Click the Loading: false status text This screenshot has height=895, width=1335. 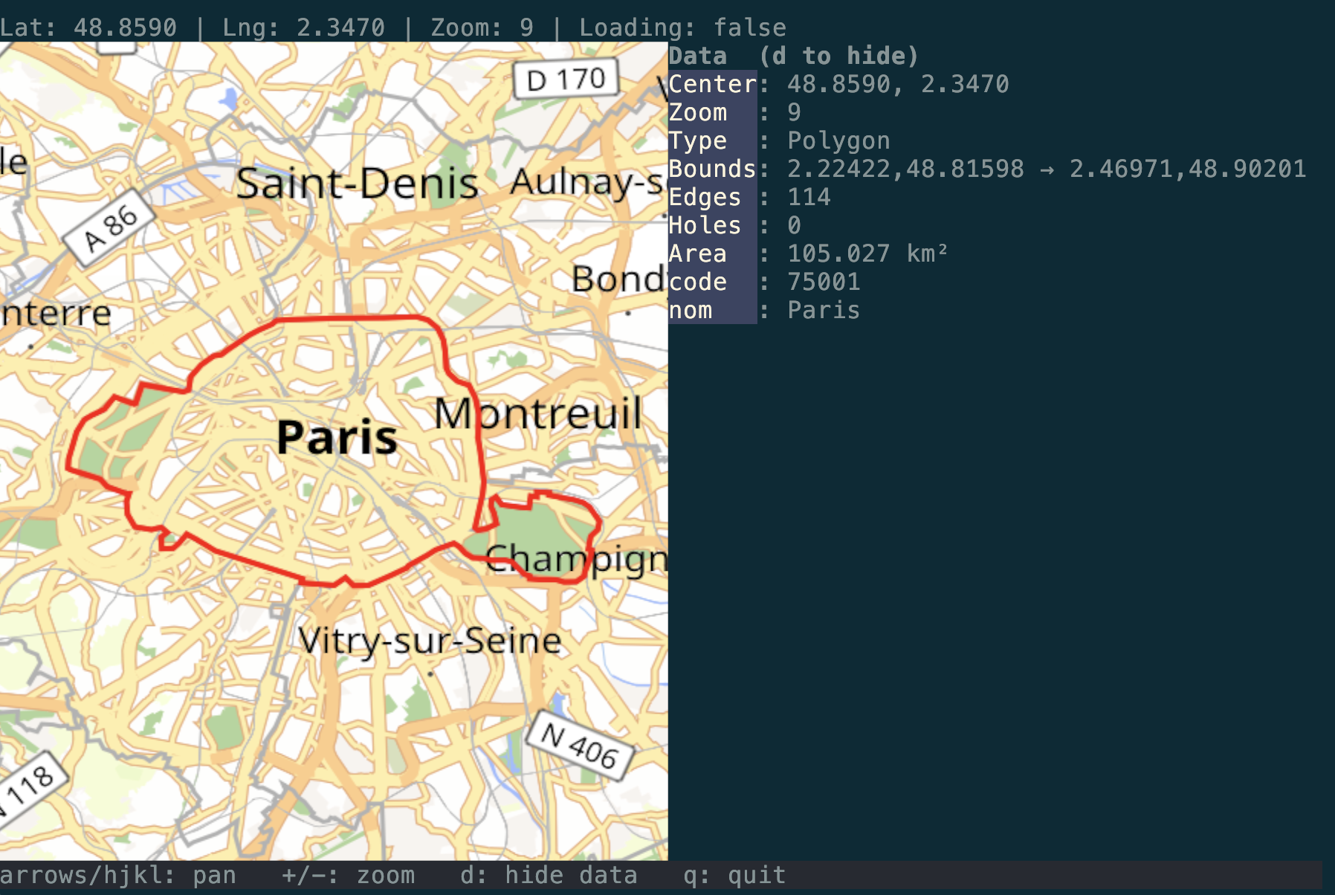pos(682,28)
